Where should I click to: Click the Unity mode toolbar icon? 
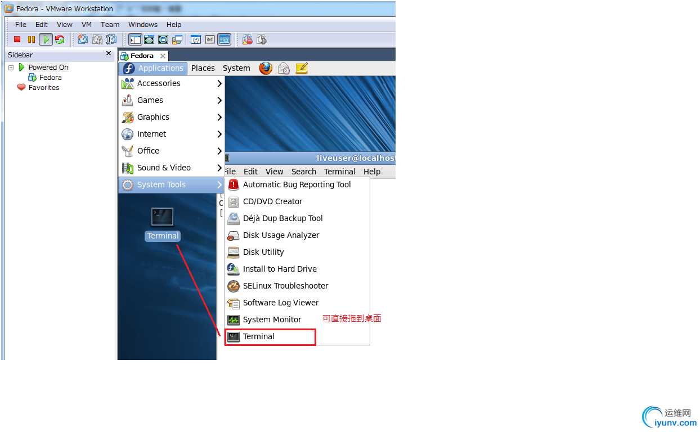[177, 39]
